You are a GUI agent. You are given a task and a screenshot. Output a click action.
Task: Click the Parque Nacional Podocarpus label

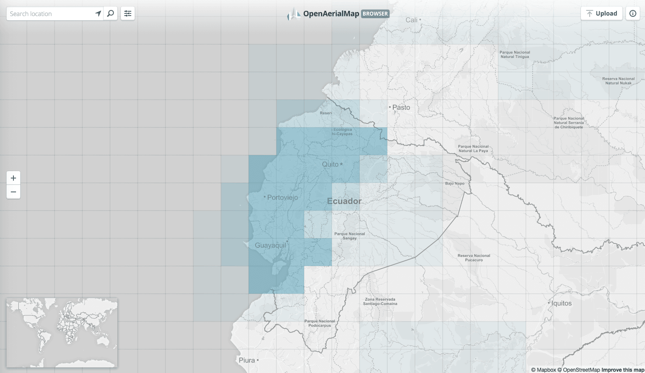[320, 323]
